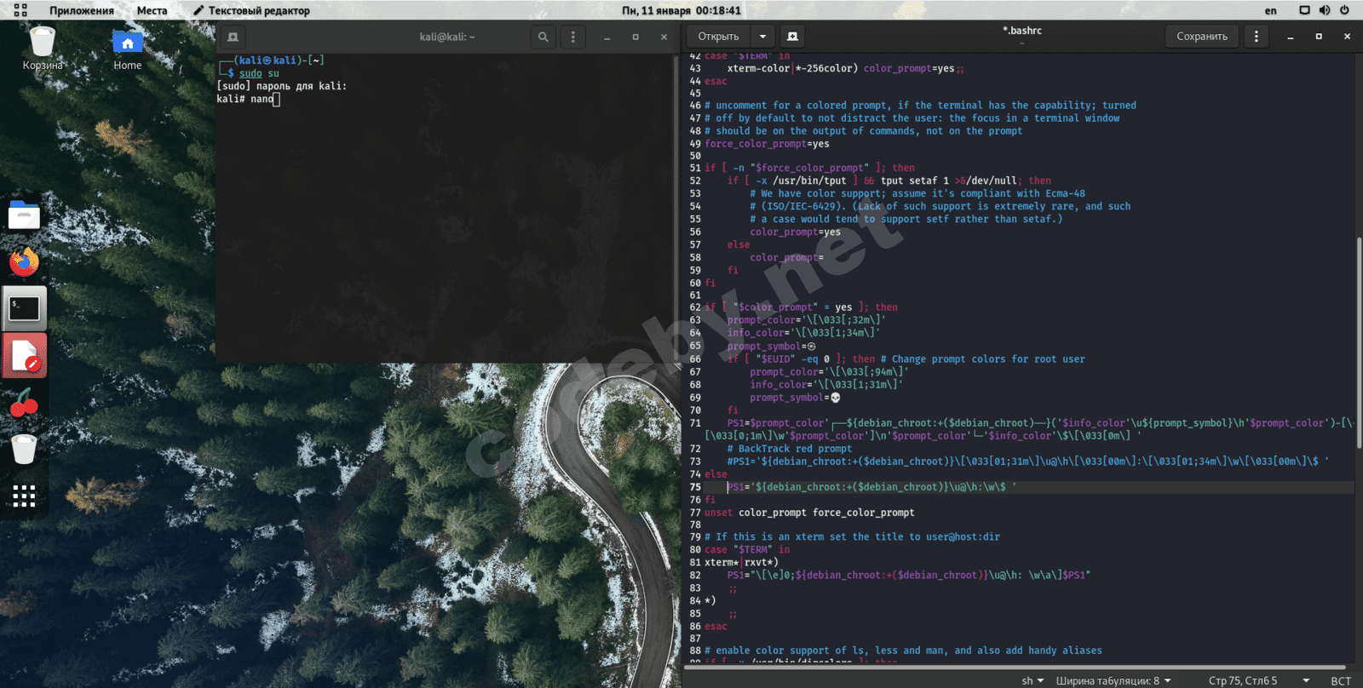Open text editor three-dot menu
The image size is (1363, 688).
[x=1256, y=37]
